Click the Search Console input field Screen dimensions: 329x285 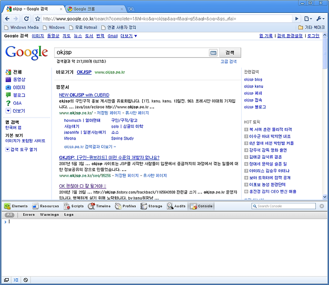click(283, 206)
